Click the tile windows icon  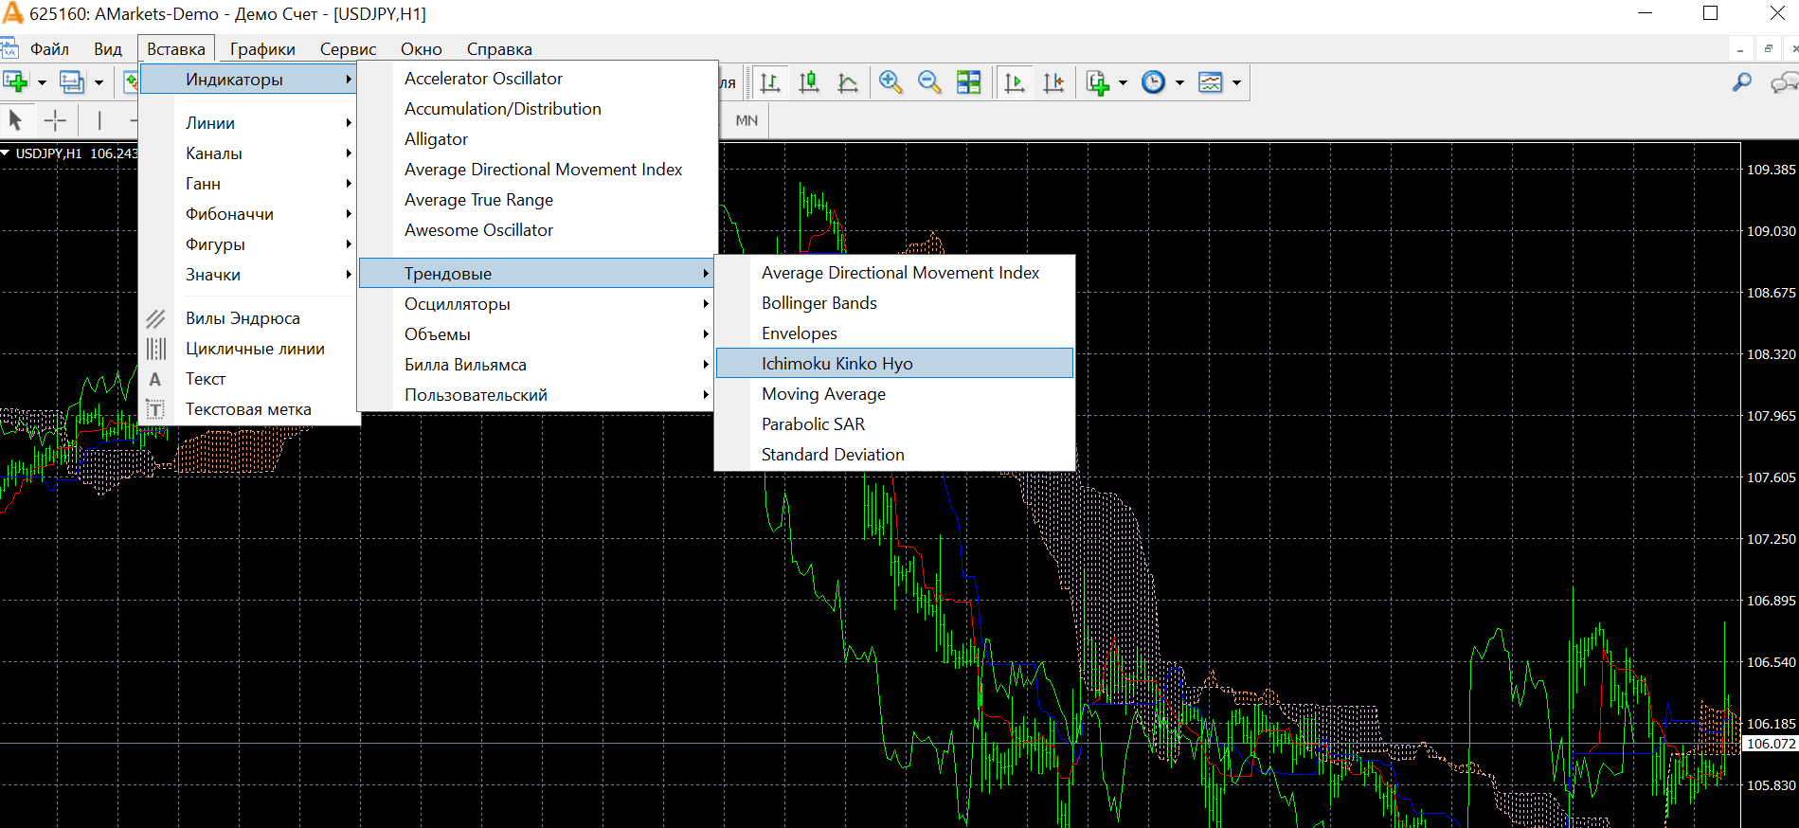point(968,82)
